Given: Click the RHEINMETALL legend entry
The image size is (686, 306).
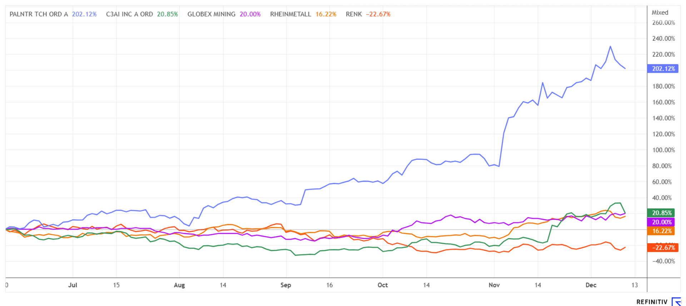Looking at the screenshot, I should pos(290,14).
